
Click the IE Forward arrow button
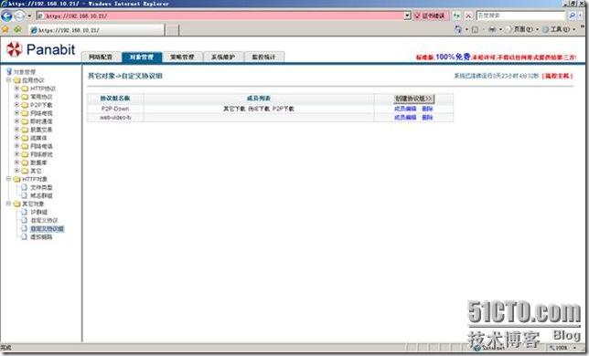coord(19,16)
